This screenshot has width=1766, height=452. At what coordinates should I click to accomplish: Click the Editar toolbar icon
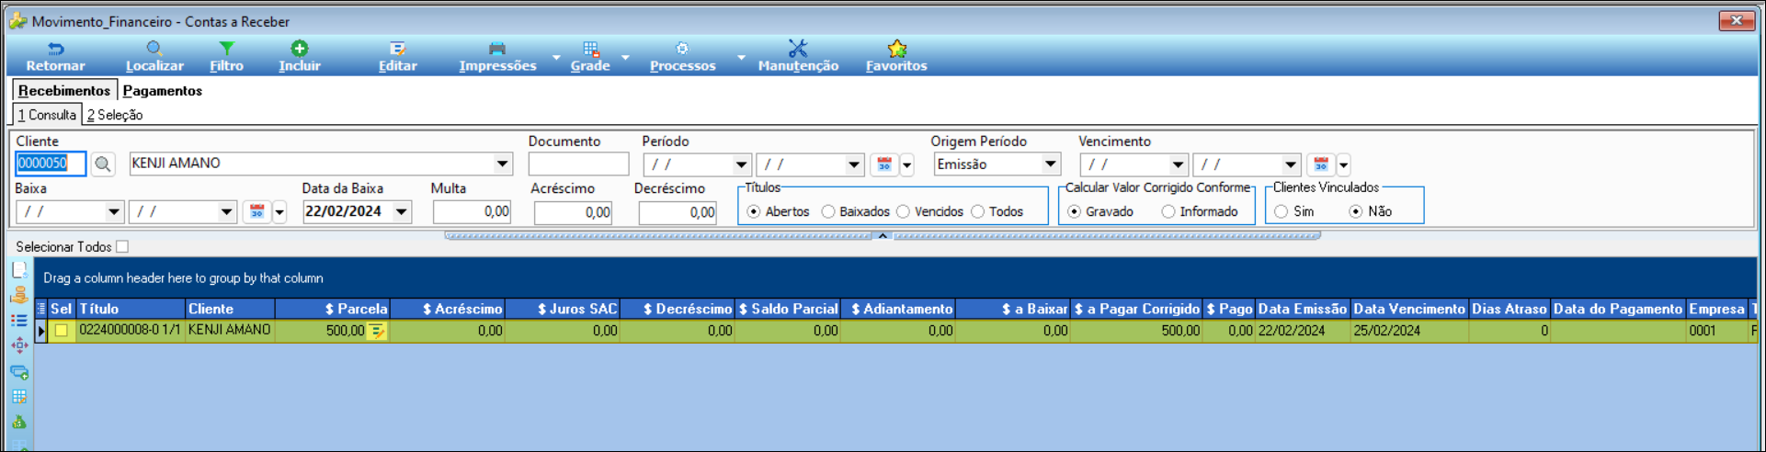397,49
